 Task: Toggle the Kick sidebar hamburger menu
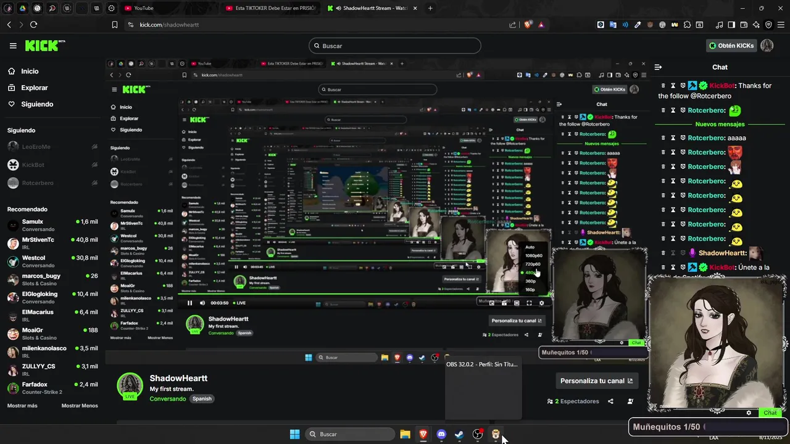coord(13,46)
